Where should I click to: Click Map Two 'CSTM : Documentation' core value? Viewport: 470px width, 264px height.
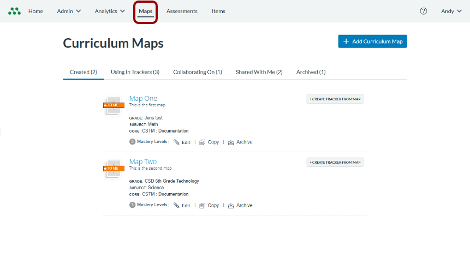click(x=165, y=194)
